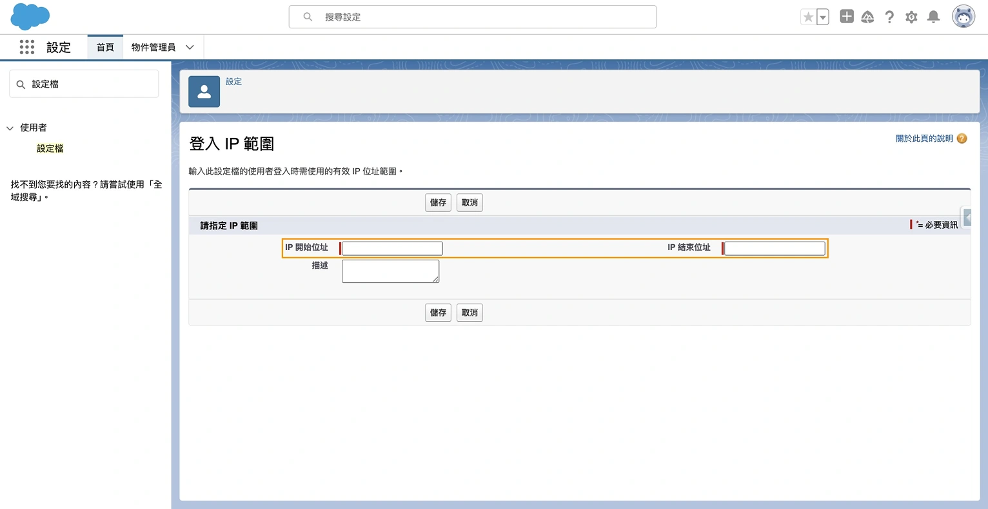This screenshot has height=509, width=988.
Task: Click the Trailhead cloud upload icon
Action: (867, 17)
